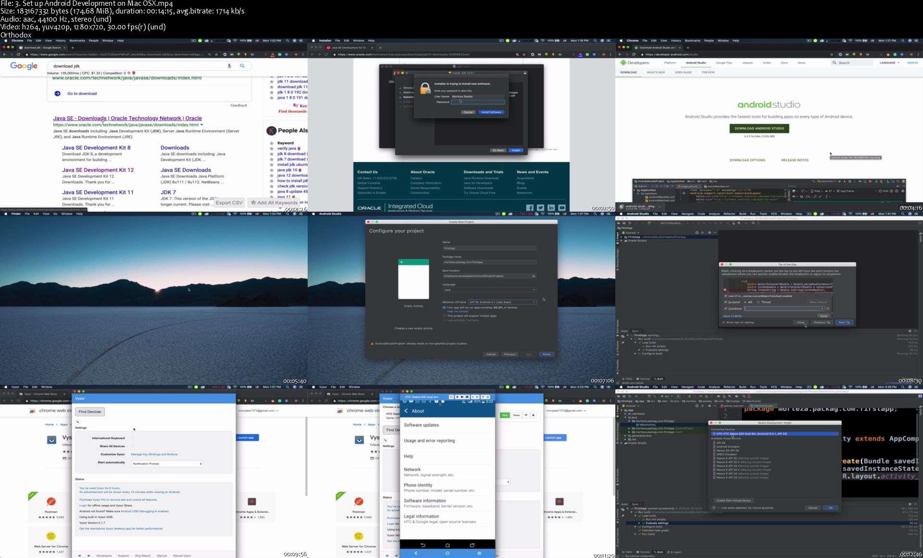Click the Vysor bottom bar menu icon

(x=479, y=553)
